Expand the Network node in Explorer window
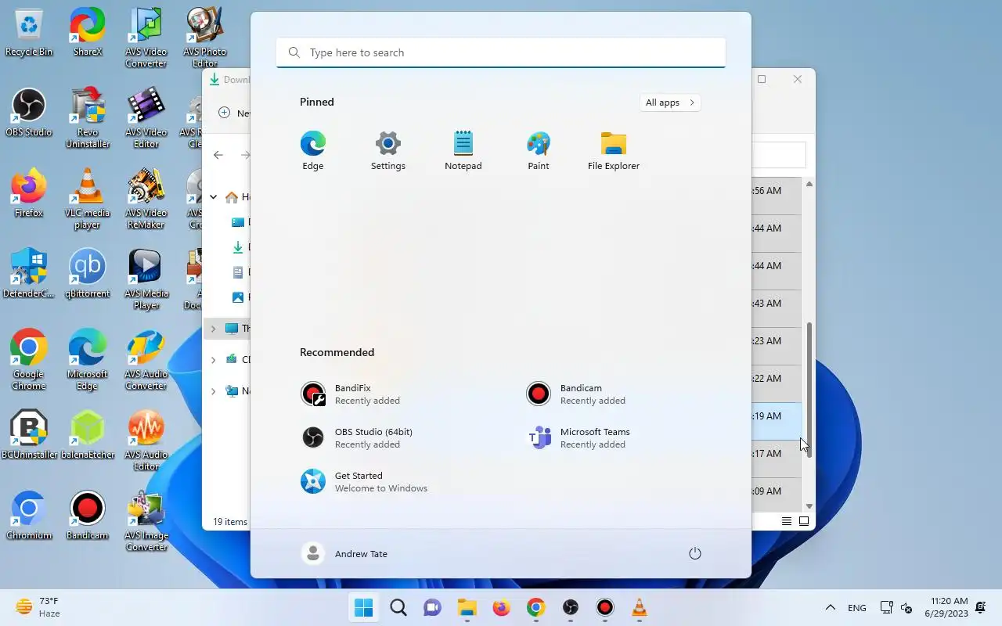This screenshot has height=626, width=1002. pos(213,391)
